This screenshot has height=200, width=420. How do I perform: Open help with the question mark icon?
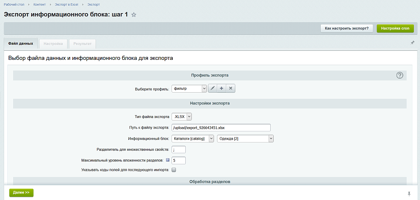click(400, 75)
